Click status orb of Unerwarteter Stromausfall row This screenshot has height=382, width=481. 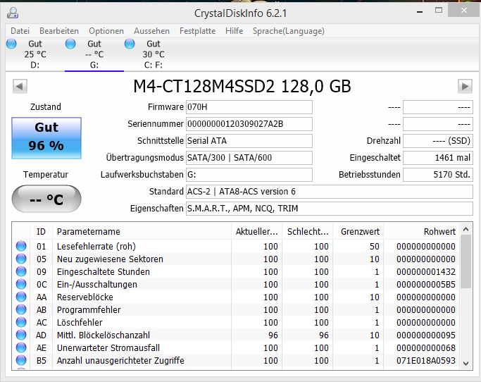[x=21, y=347]
